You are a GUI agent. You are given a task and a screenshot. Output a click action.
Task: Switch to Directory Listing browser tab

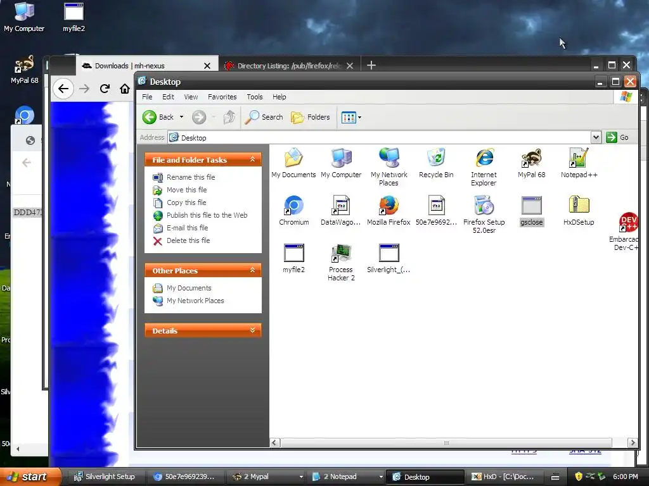coord(288,66)
